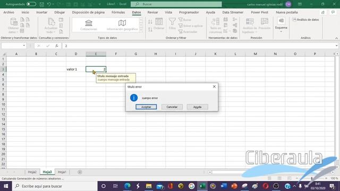Image resolution: width=340 pixels, height=191 pixels.
Task: Switch to the Inicio tab
Action: click(25, 12)
